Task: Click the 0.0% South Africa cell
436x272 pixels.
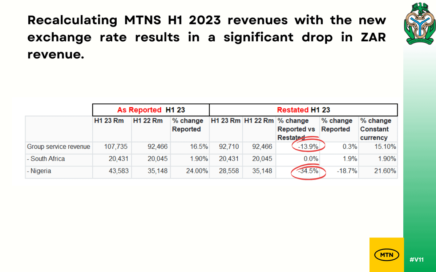Action: 298,159
